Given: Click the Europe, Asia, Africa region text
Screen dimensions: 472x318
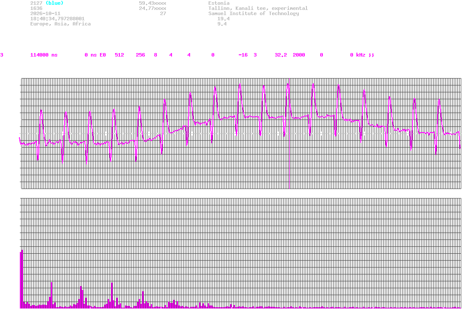Looking at the screenshot, I should (60, 24).
